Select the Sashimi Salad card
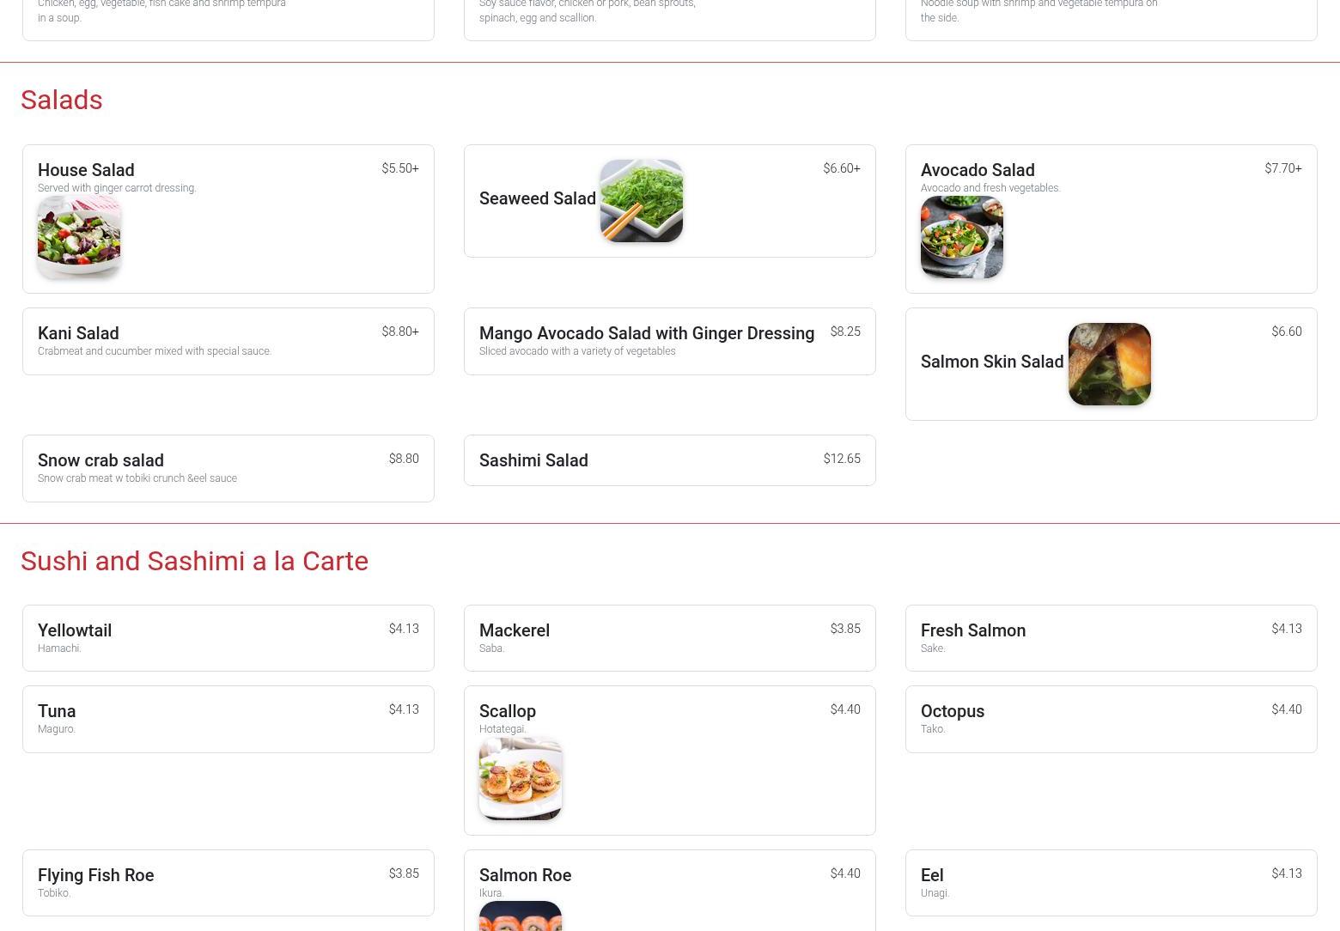1340x931 pixels. click(670, 460)
